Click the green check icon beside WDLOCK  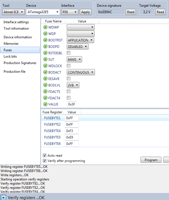pyautogui.click(x=45, y=66)
